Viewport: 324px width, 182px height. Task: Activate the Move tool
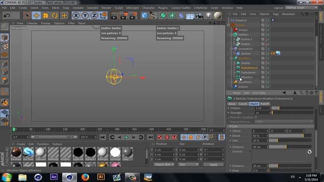tap(36, 16)
